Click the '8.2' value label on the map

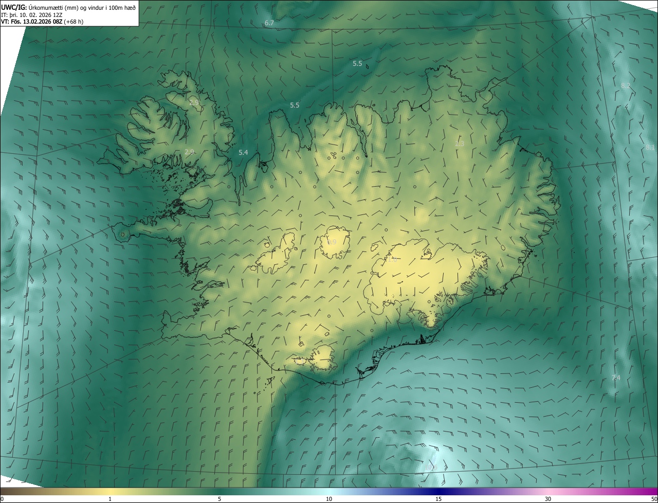coord(625,85)
